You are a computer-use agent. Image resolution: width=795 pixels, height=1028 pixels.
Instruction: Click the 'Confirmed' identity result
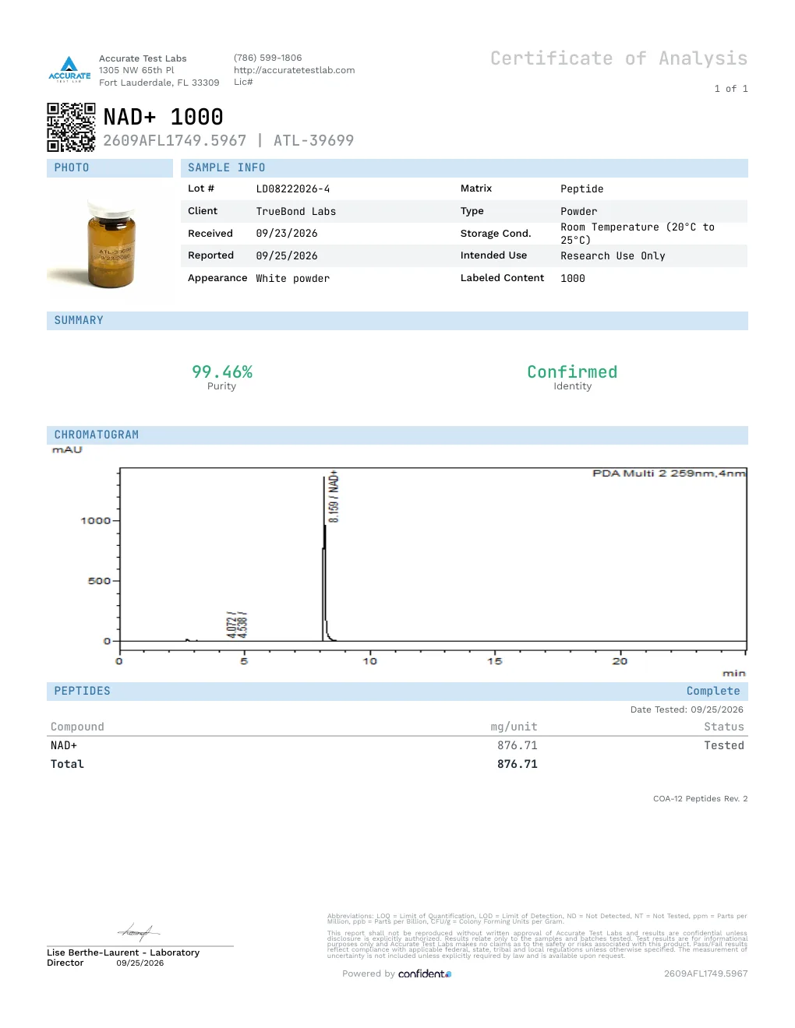572,372
